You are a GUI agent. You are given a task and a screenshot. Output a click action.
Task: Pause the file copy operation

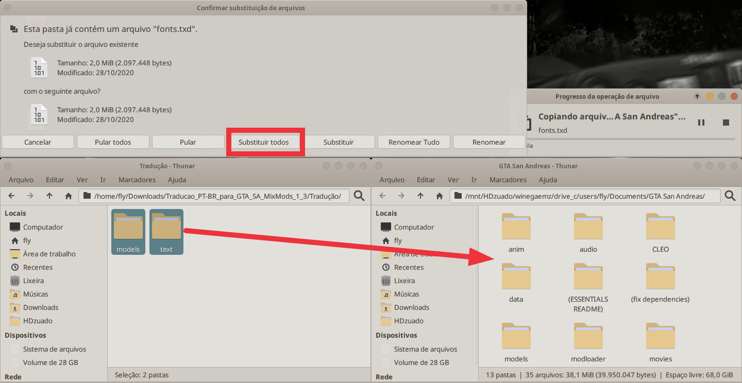(x=701, y=123)
